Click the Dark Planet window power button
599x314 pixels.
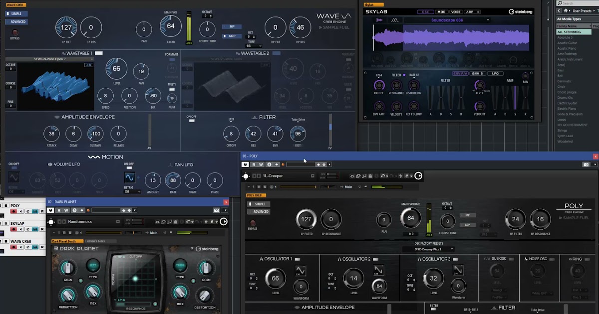click(x=50, y=210)
